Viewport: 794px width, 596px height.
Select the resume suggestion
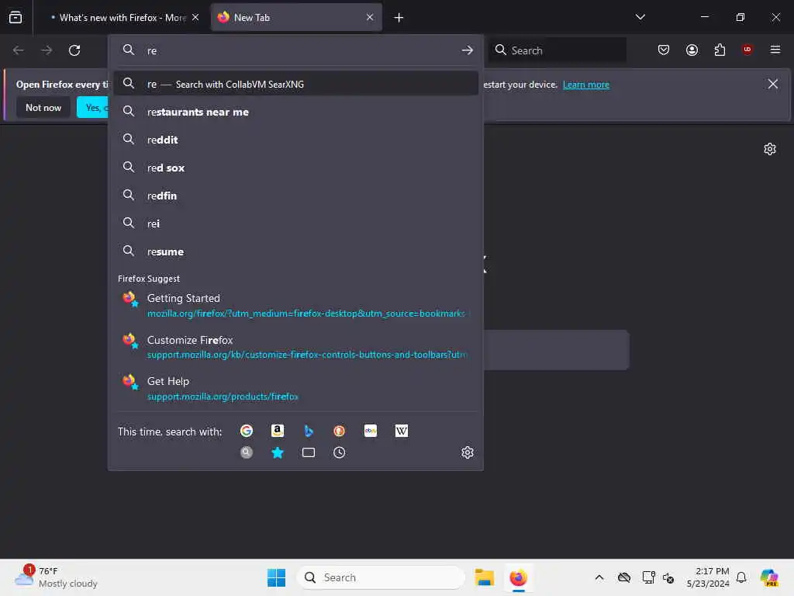tap(296, 251)
